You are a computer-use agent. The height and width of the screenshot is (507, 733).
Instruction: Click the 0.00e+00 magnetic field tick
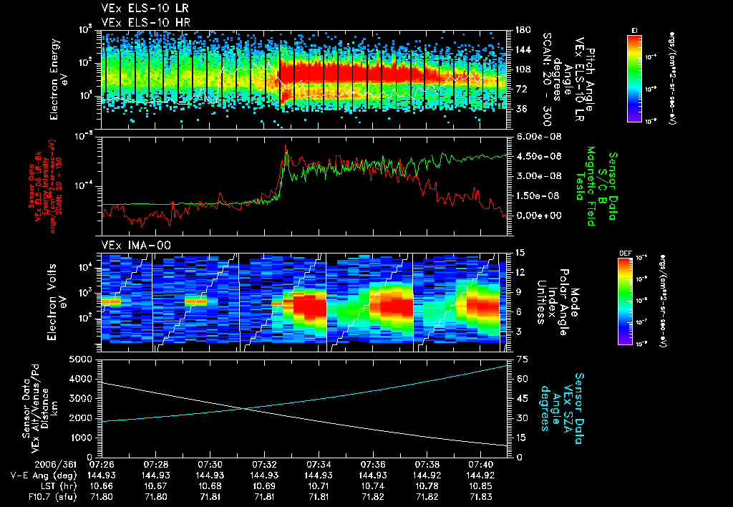point(538,216)
